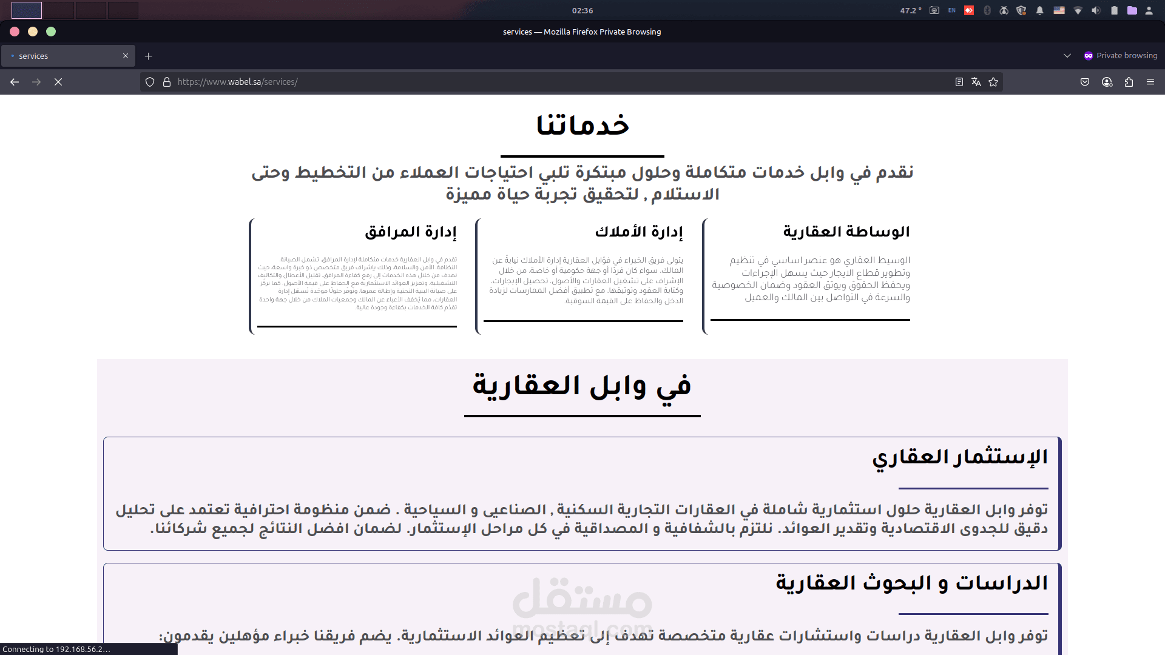Expand the list all tabs chevron

pyautogui.click(x=1067, y=56)
